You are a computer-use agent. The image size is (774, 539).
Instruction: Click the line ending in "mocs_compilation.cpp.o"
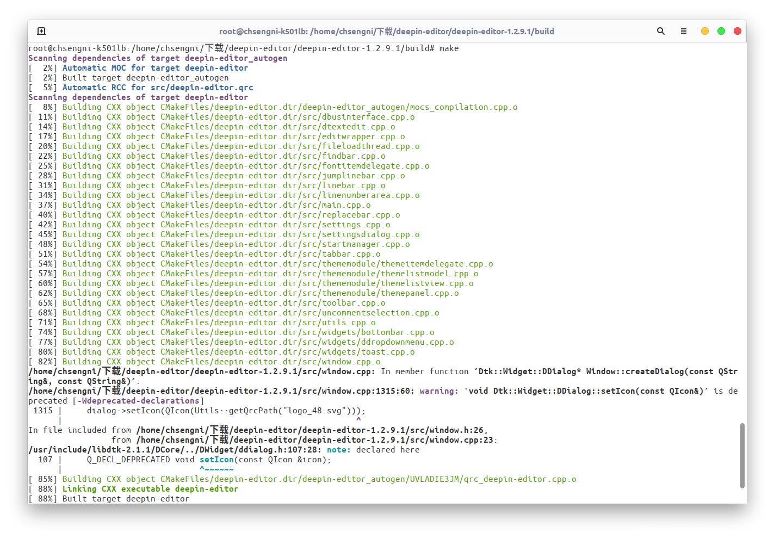(x=273, y=107)
